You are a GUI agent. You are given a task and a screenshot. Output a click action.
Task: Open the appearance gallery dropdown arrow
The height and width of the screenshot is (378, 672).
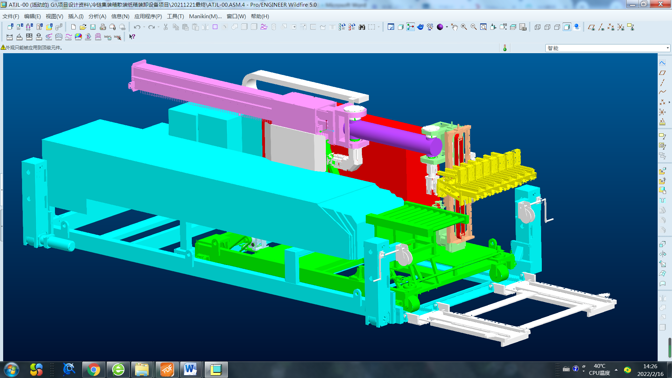pos(447,27)
